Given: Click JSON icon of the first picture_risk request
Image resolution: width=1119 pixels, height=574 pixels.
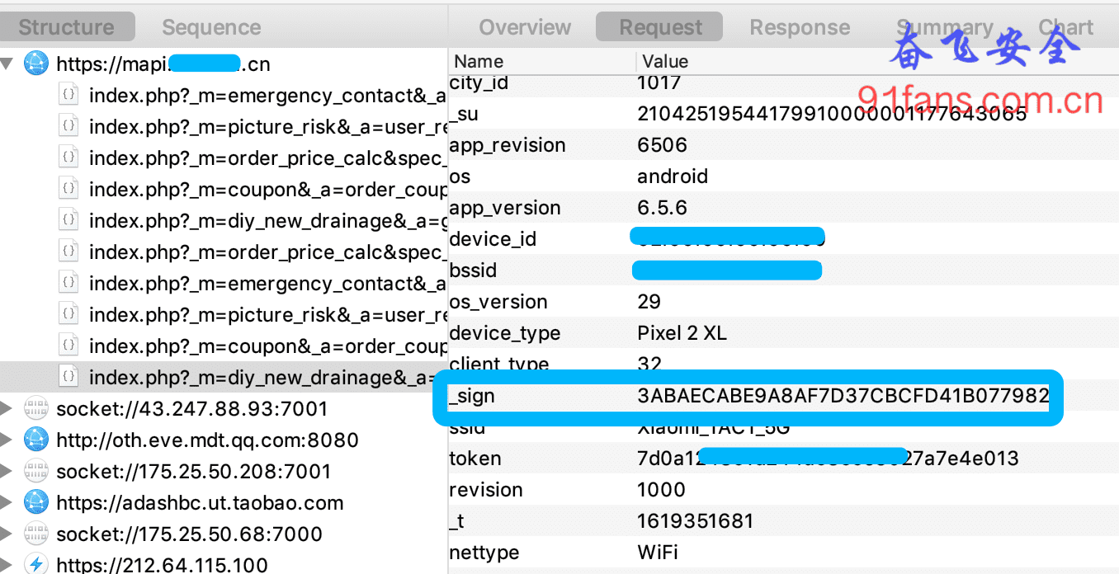Looking at the screenshot, I should pos(70,127).
